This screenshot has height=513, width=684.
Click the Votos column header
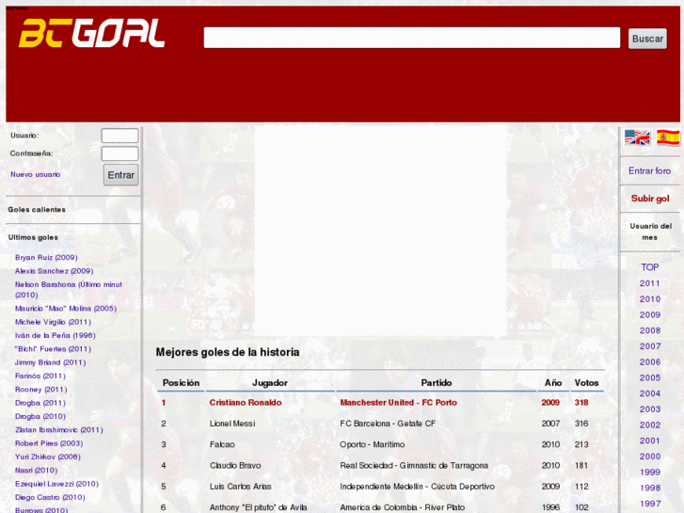[x=586, y=383]
